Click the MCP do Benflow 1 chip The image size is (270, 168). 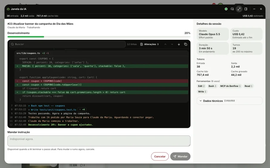click(230, 86)
